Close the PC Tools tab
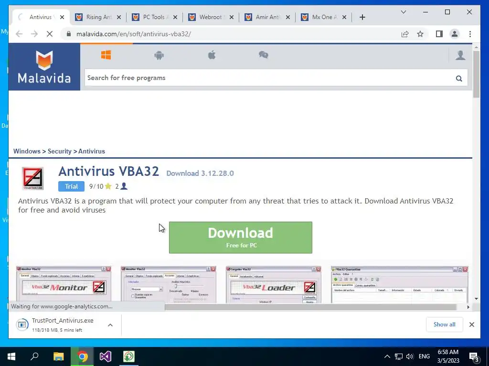 pyautogui.click(x=175, y=17)
